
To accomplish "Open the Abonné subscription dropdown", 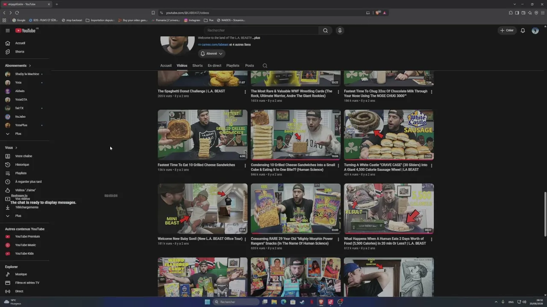I will pyautogui.click(x=211, y=54).
